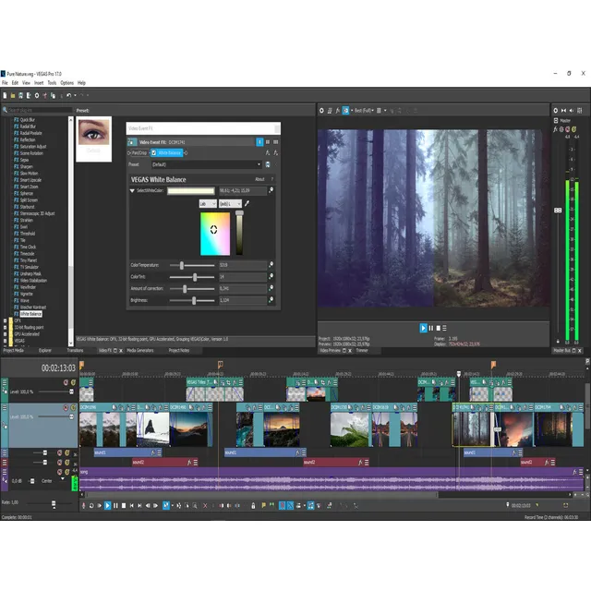This screenshot has width=591, height=591.
Task: Choose the Default eye preset thumbnail
Action: [x=94, y=139]
